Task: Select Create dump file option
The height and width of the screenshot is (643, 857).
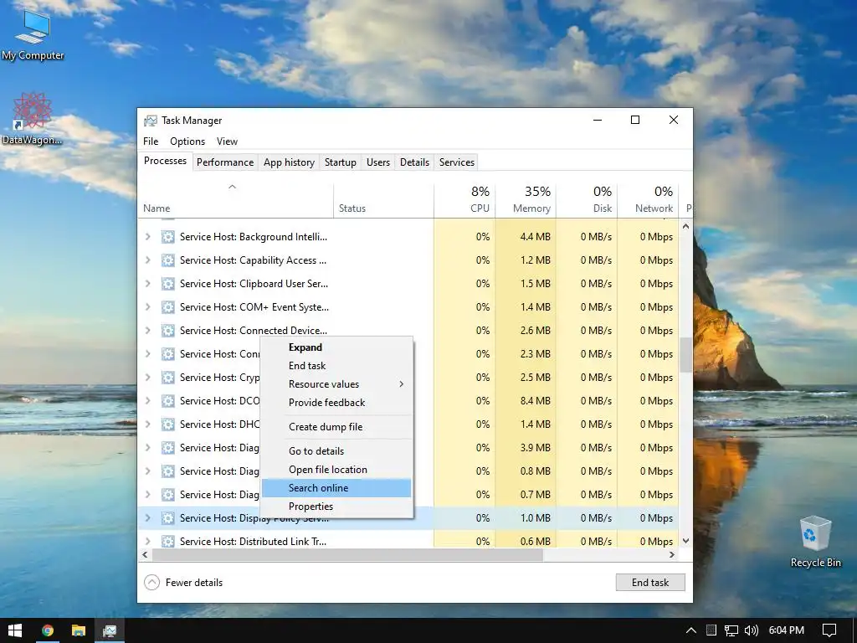Action: point(336,427)
